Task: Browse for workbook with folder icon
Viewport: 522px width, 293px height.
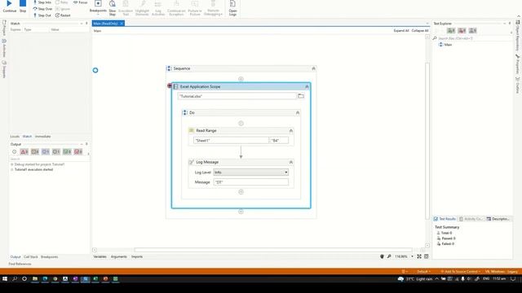Action: [x=301, y=96]
